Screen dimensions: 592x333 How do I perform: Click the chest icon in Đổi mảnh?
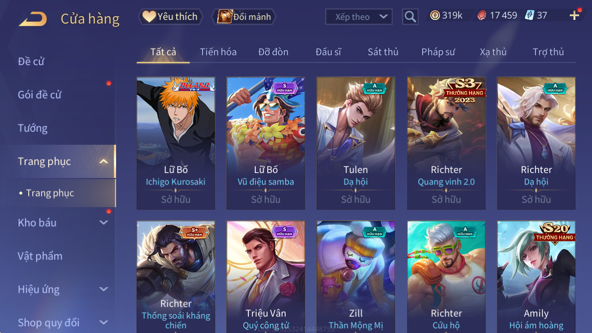point(224,17)
